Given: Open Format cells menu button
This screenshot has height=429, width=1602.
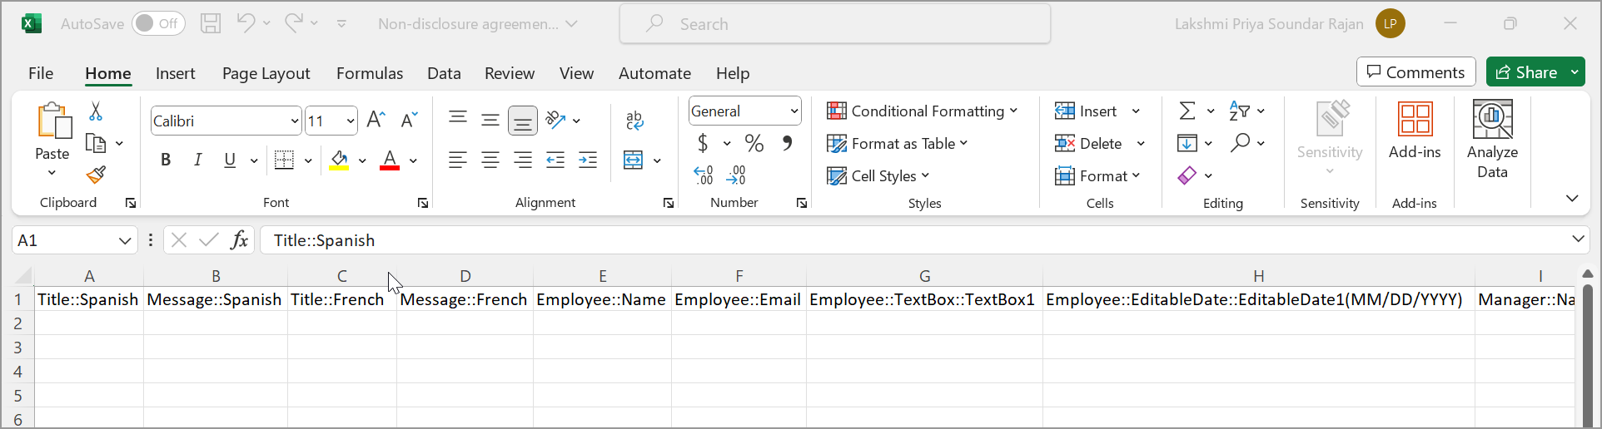Looking at the screenshot, I should pyautogui.click(x=1097, y=176).
